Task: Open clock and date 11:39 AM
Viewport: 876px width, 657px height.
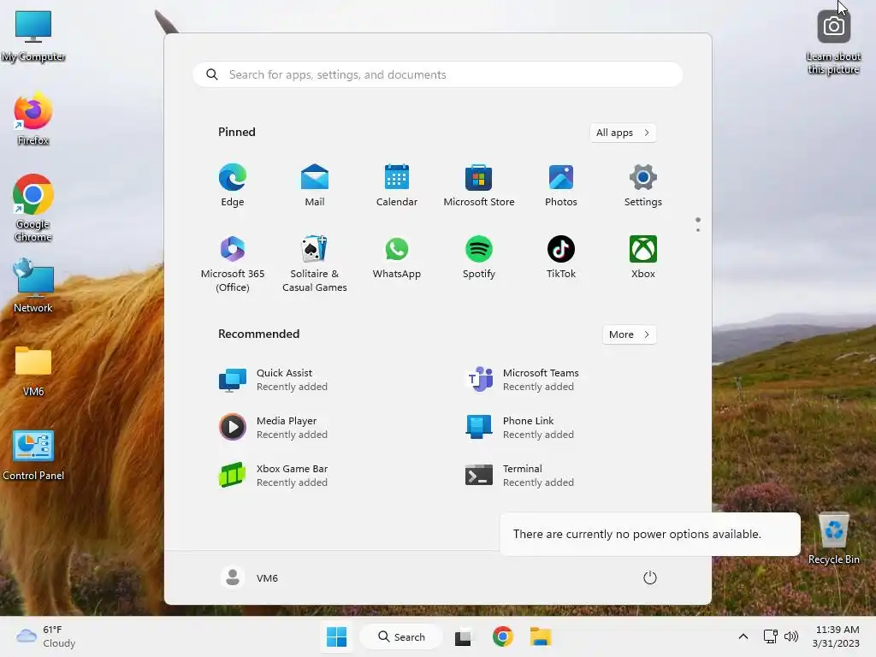Action: pos(836,636)
